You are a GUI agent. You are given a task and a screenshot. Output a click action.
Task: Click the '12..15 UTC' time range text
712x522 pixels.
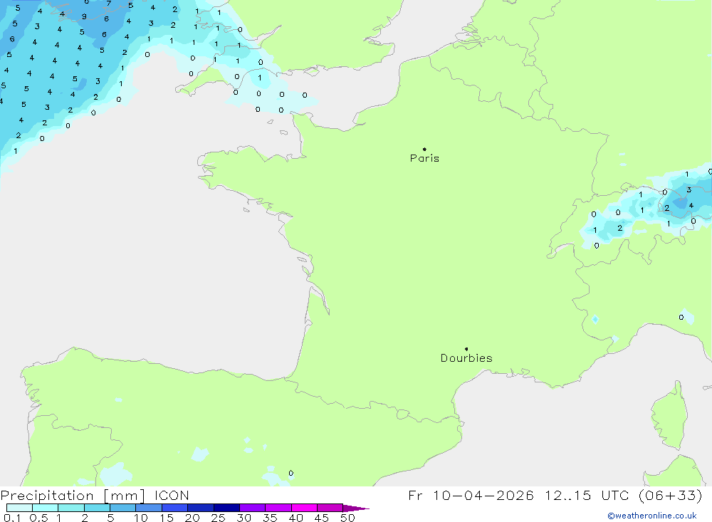[x=589, y=495]
